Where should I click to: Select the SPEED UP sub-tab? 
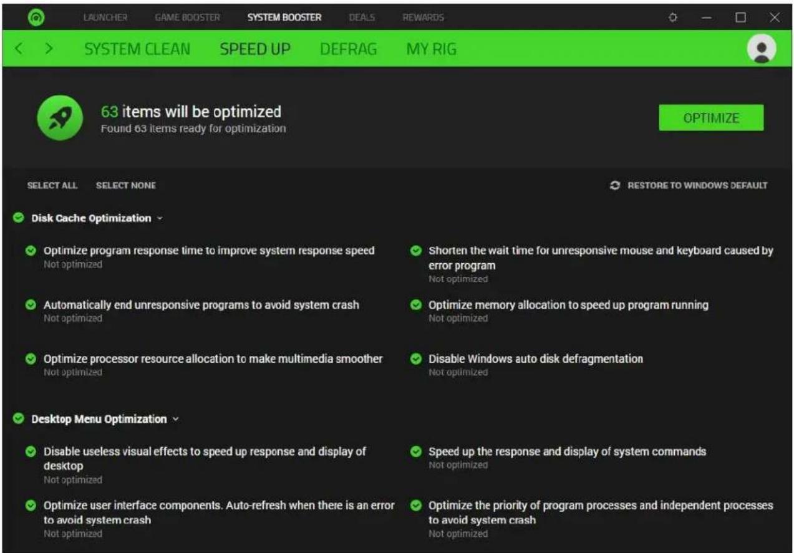click(x=255, y=49)
